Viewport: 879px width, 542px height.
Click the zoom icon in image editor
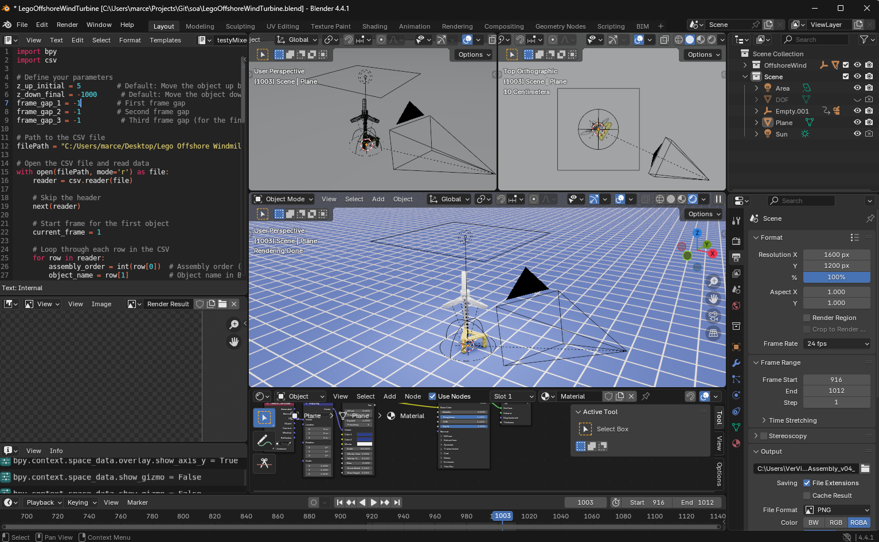click(234, 325)
